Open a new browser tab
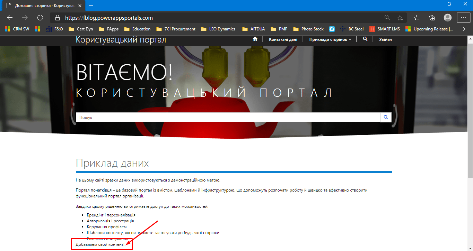 click(91, 6)
